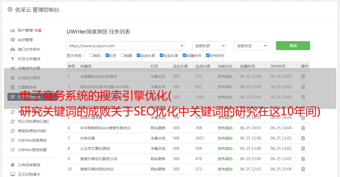Click the UWriter深度原创 任务列表 heading
340x177 pixels.
98,32
